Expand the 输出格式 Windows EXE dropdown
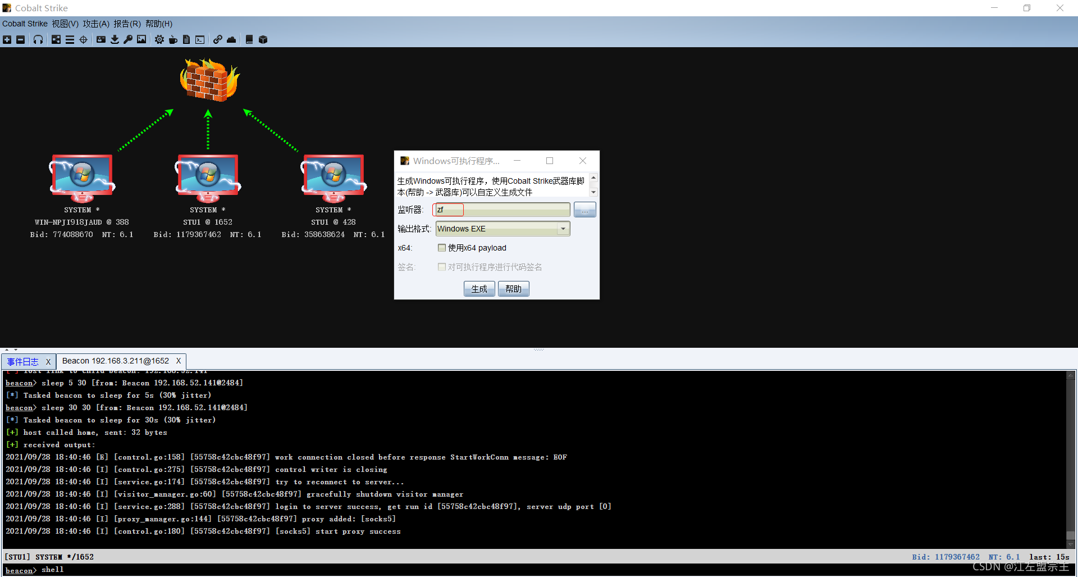Viewport: 1078px width, 577px height. pos(563,229)
